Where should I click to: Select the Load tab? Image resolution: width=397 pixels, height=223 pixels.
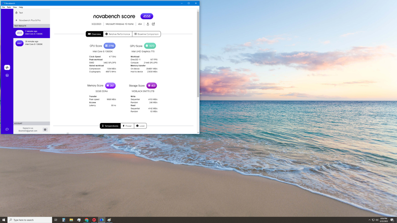(x=140, y=126)
